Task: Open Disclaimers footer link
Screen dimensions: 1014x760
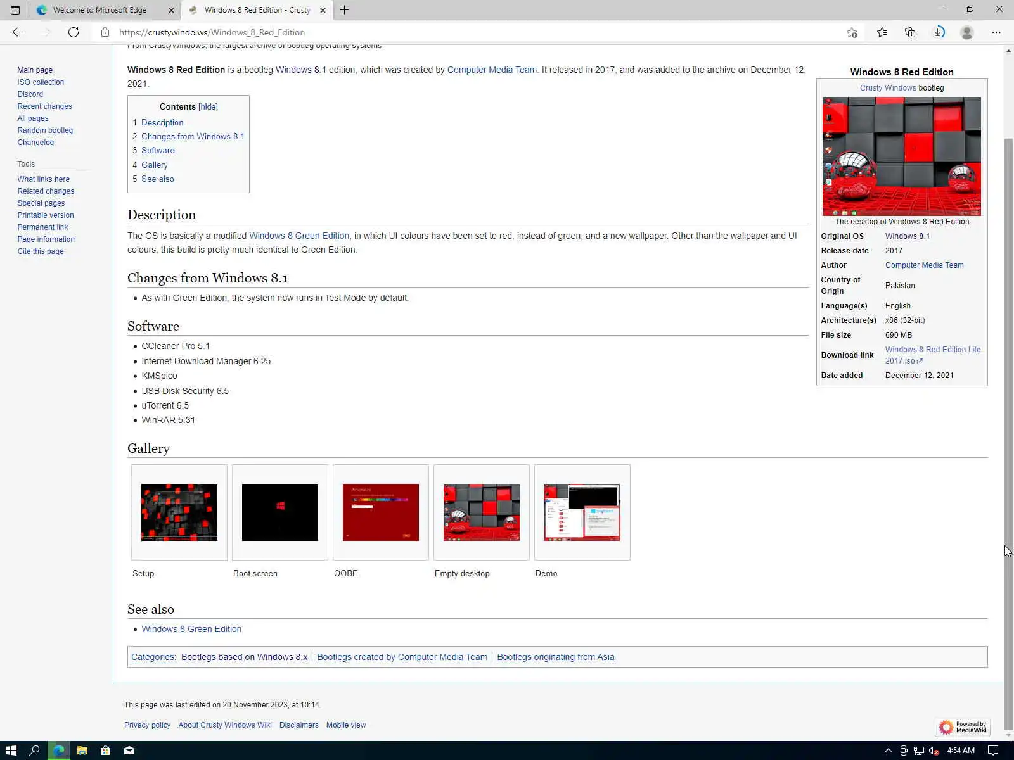Action: point(299,726)
